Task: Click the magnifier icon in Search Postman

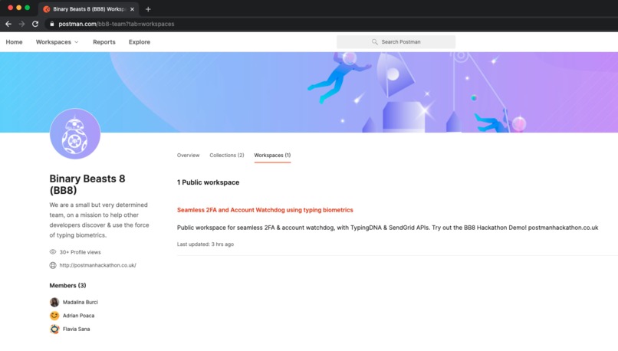Action: [x=374, y=41]
